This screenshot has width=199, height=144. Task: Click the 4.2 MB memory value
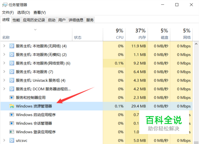pos(140,89)
